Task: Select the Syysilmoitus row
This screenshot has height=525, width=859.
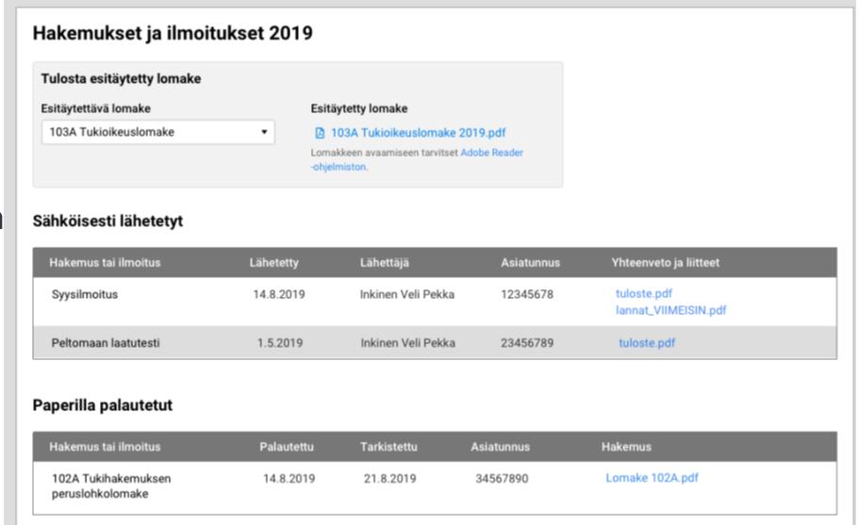Action: click(x=435, y=302)
